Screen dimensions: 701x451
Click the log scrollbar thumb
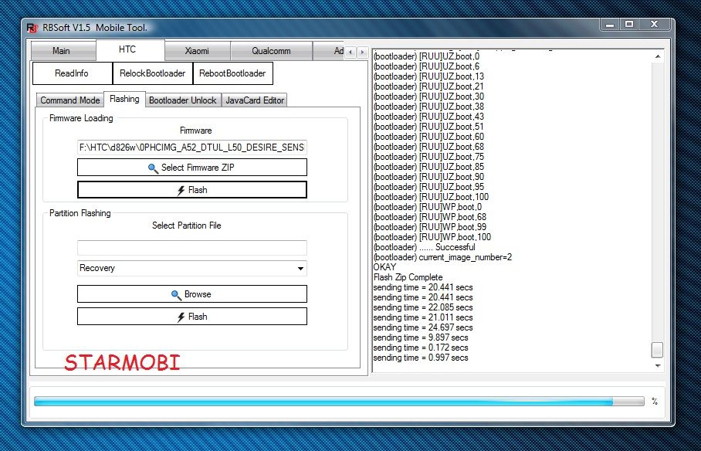coord(657,350)
